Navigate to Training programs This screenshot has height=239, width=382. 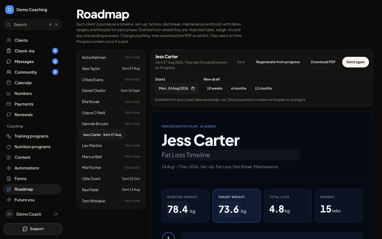32,136
